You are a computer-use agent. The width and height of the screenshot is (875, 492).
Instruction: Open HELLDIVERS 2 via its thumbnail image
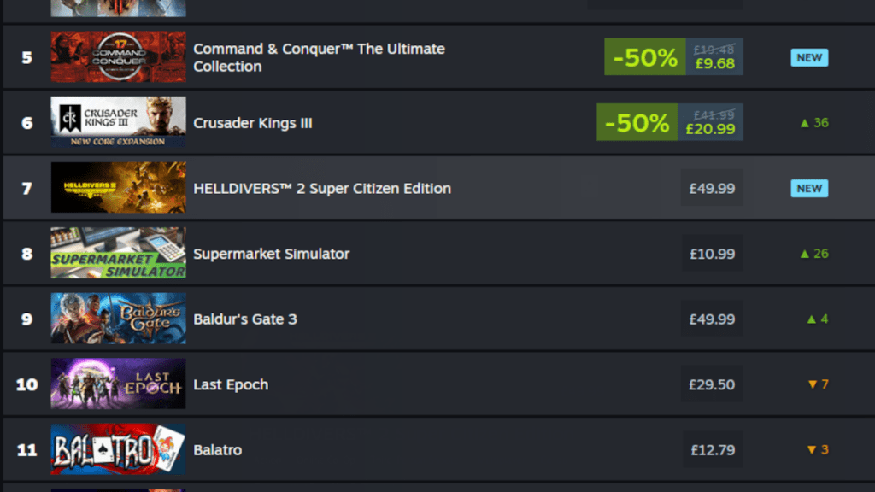click(117, 187)
